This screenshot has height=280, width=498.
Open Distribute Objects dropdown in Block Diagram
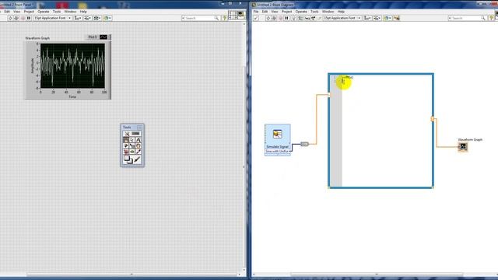coord(377,18)
